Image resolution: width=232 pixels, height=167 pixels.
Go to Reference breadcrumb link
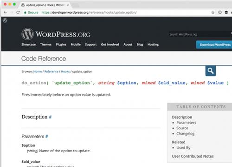click(52, 71)
